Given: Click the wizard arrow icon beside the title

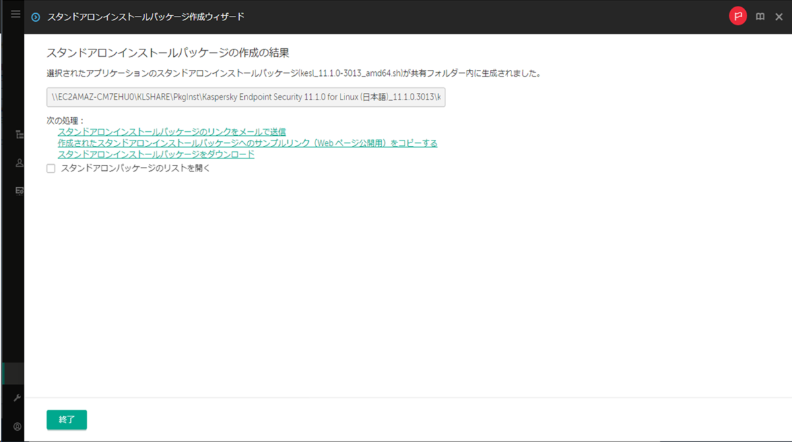Looking at the screenshot, I should (x=36, y=17).
